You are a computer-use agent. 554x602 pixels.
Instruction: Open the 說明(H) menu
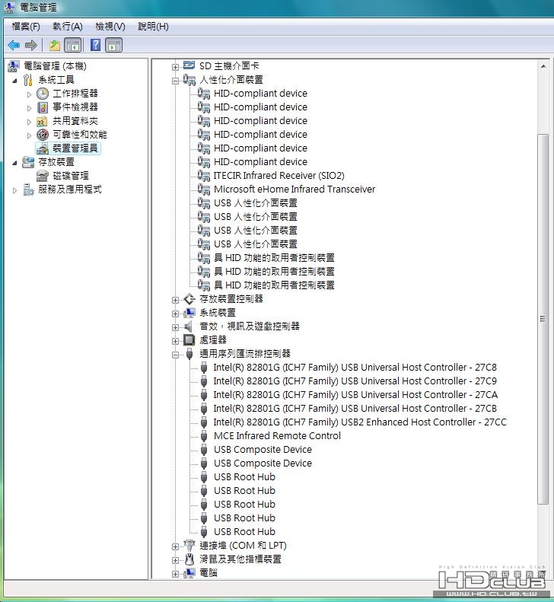pyautogui.click(x=153, y=27)
